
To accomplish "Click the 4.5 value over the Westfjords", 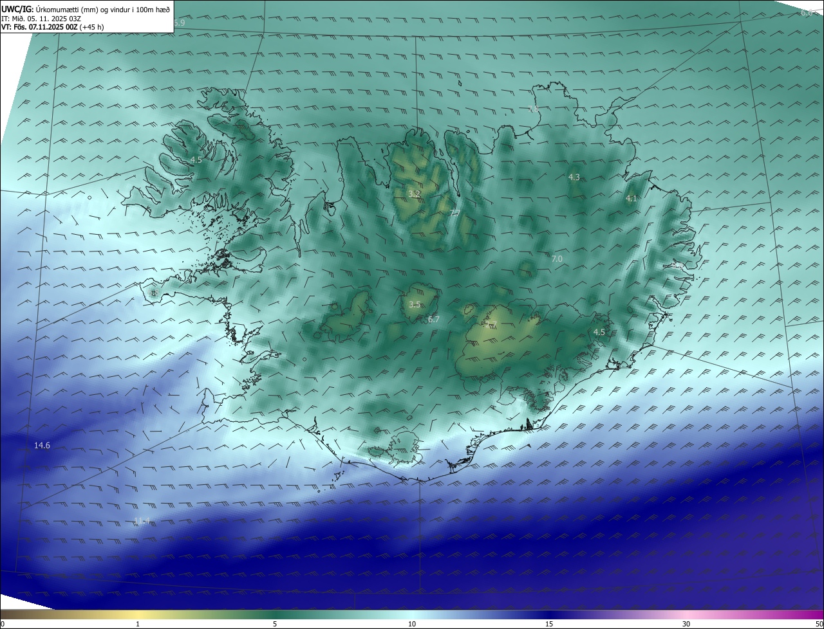I will tap(196, 160).
